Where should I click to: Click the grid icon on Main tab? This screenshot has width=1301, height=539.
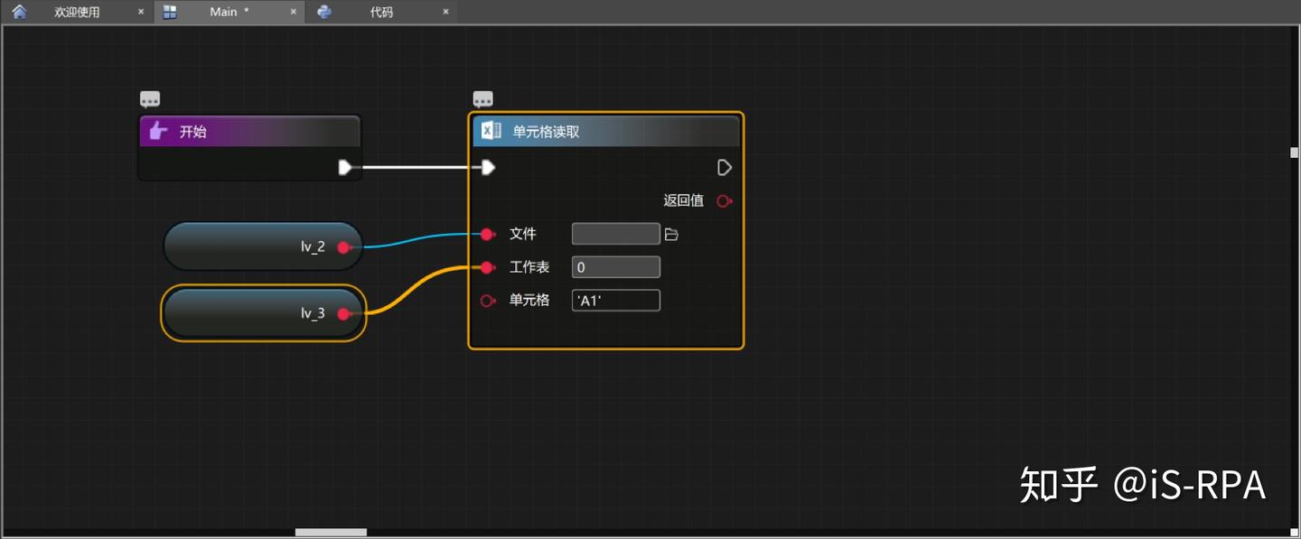tap(169, 12)
